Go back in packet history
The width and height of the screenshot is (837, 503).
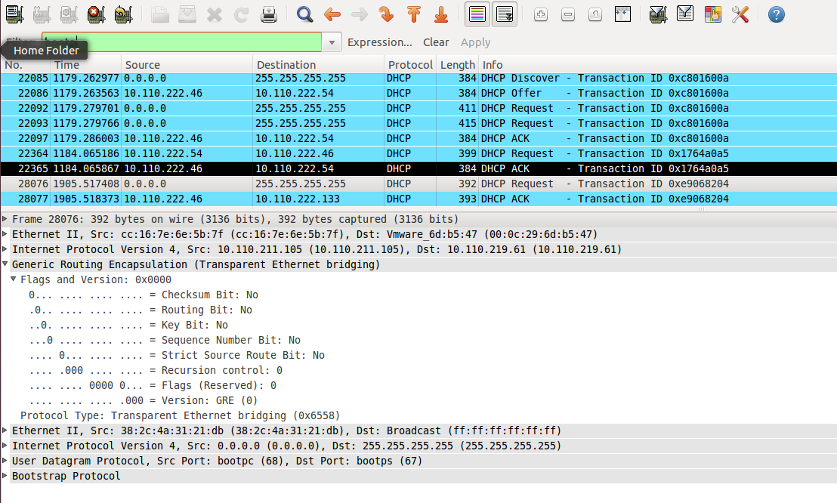click(332, 14)
